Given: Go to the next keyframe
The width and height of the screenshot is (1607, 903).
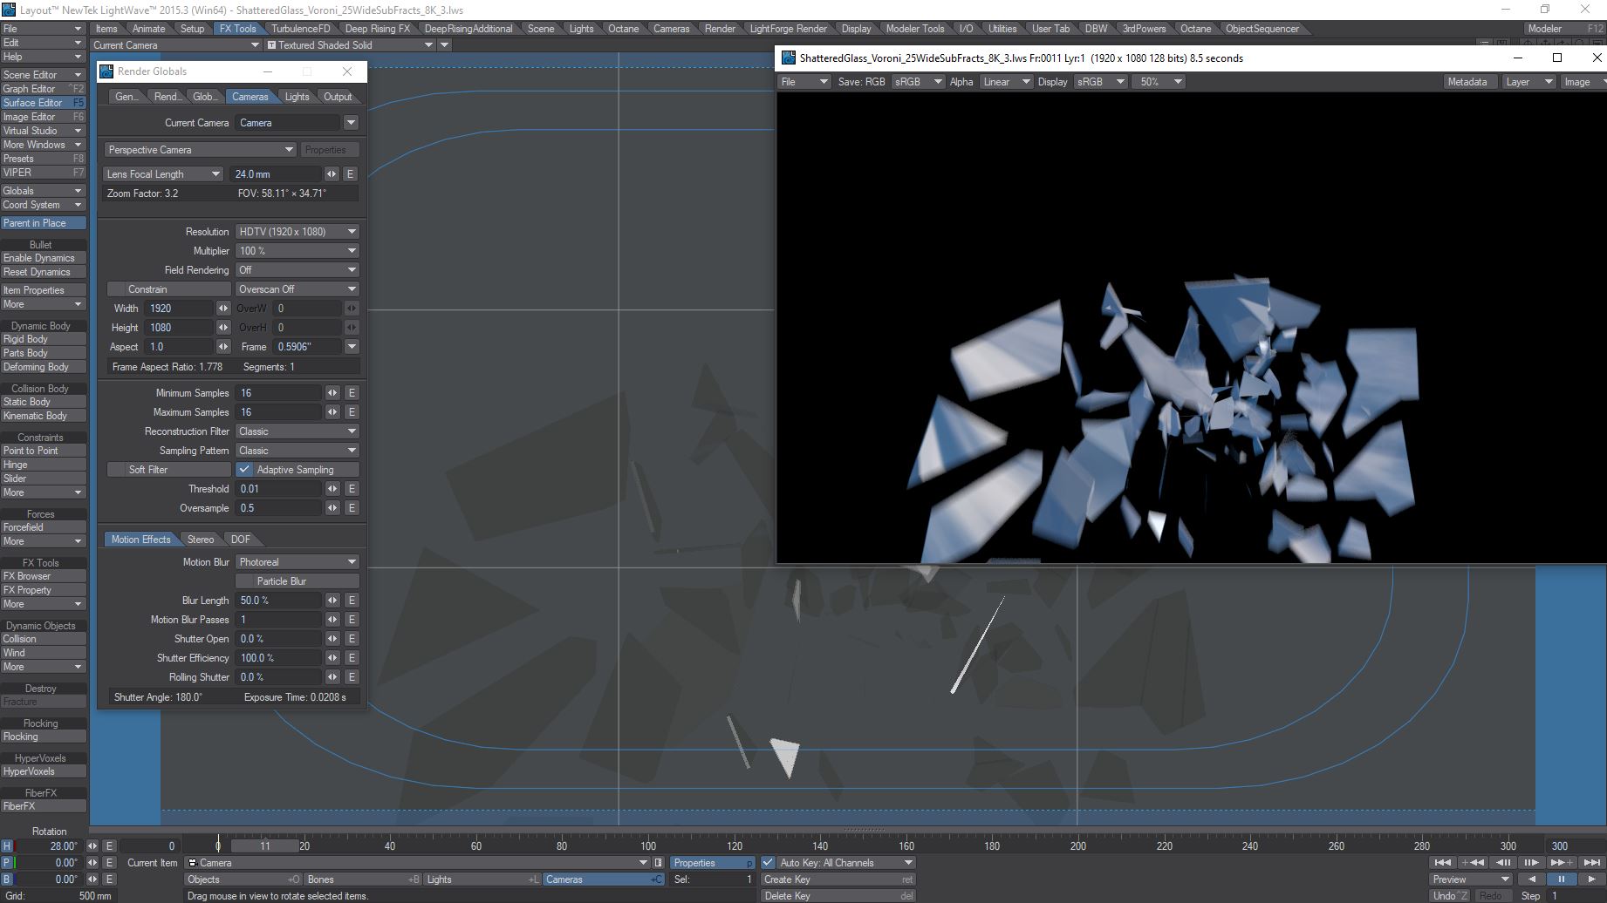Looking at the screenshot, I should (x=1561, y=863).
